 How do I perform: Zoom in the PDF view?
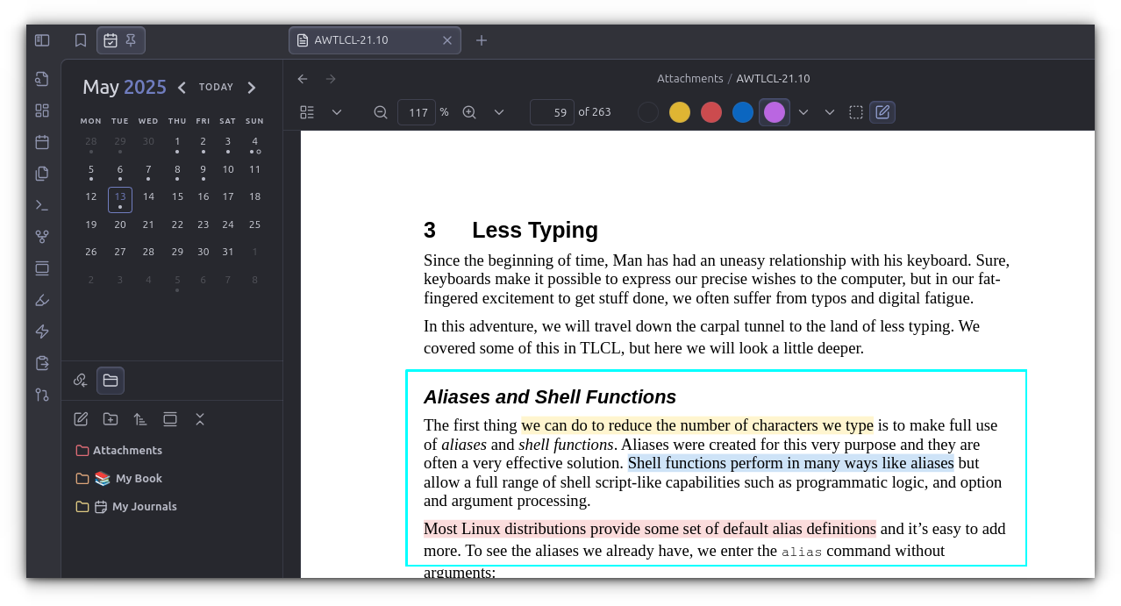469,112
